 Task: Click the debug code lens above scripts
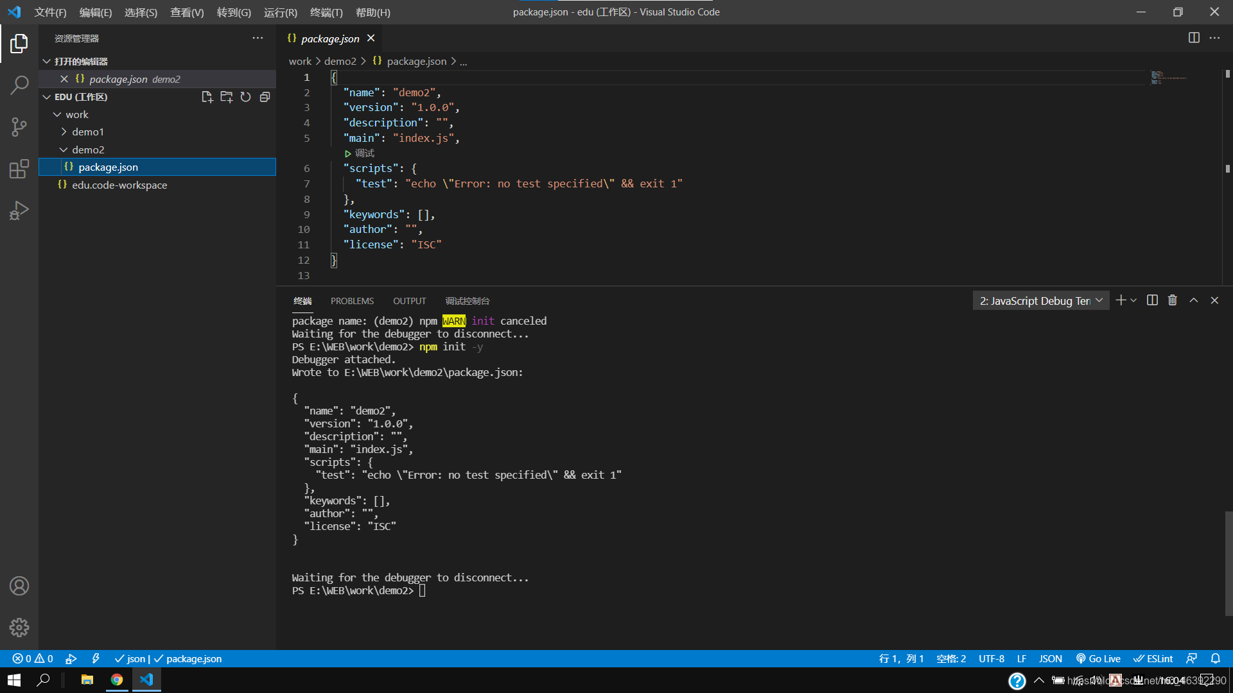360,153
